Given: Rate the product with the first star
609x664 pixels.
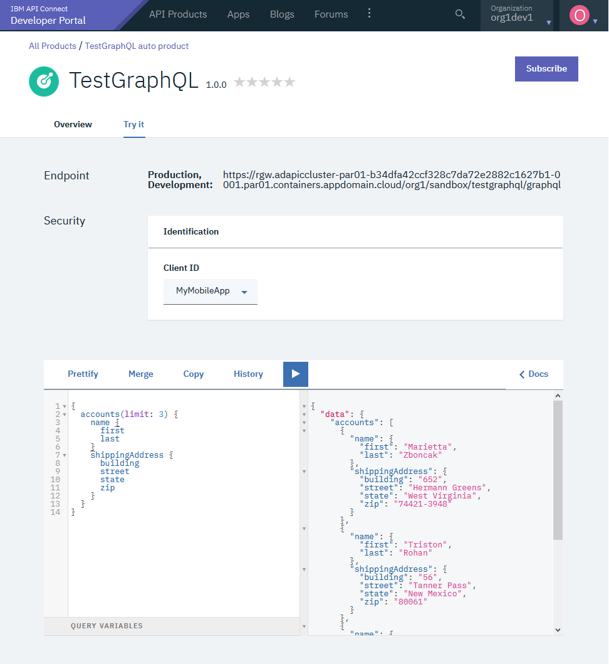Looking at the screenshot, I should point(239,82).
